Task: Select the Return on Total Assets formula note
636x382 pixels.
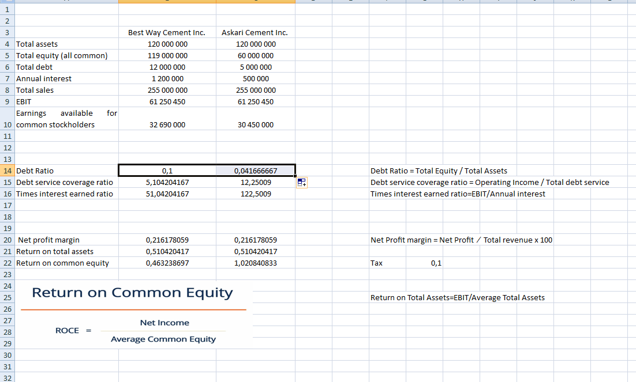Action: 457,297
